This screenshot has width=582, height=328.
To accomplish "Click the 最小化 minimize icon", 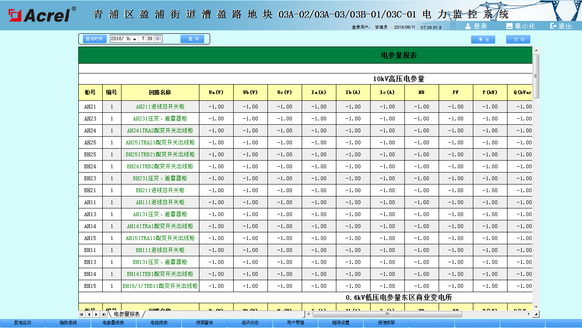I will click(x=509, y=26).
